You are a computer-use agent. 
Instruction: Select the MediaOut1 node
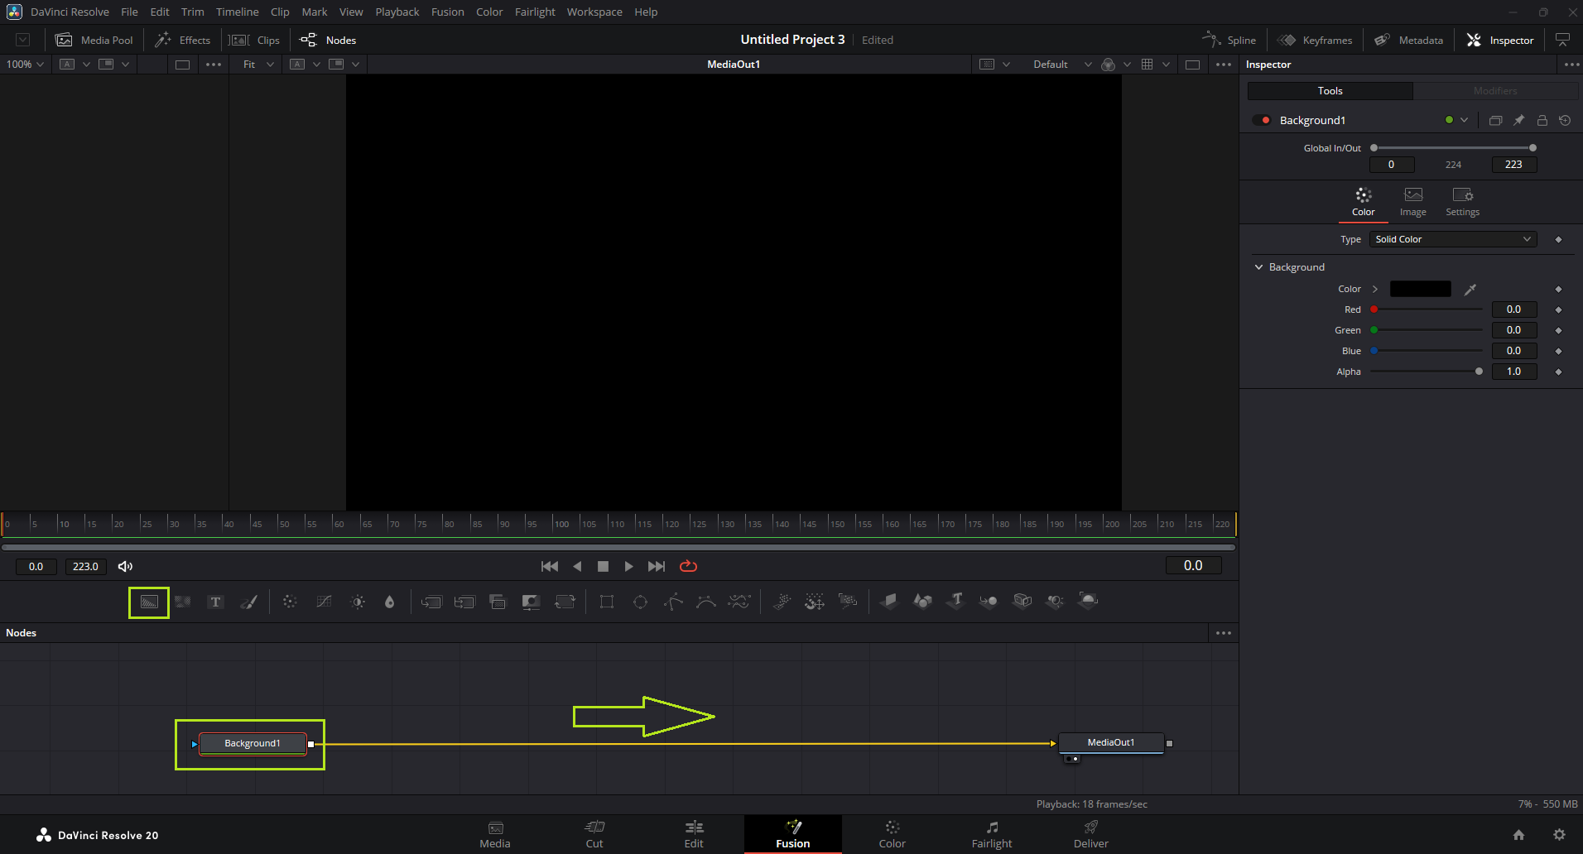coord(1110,742)
